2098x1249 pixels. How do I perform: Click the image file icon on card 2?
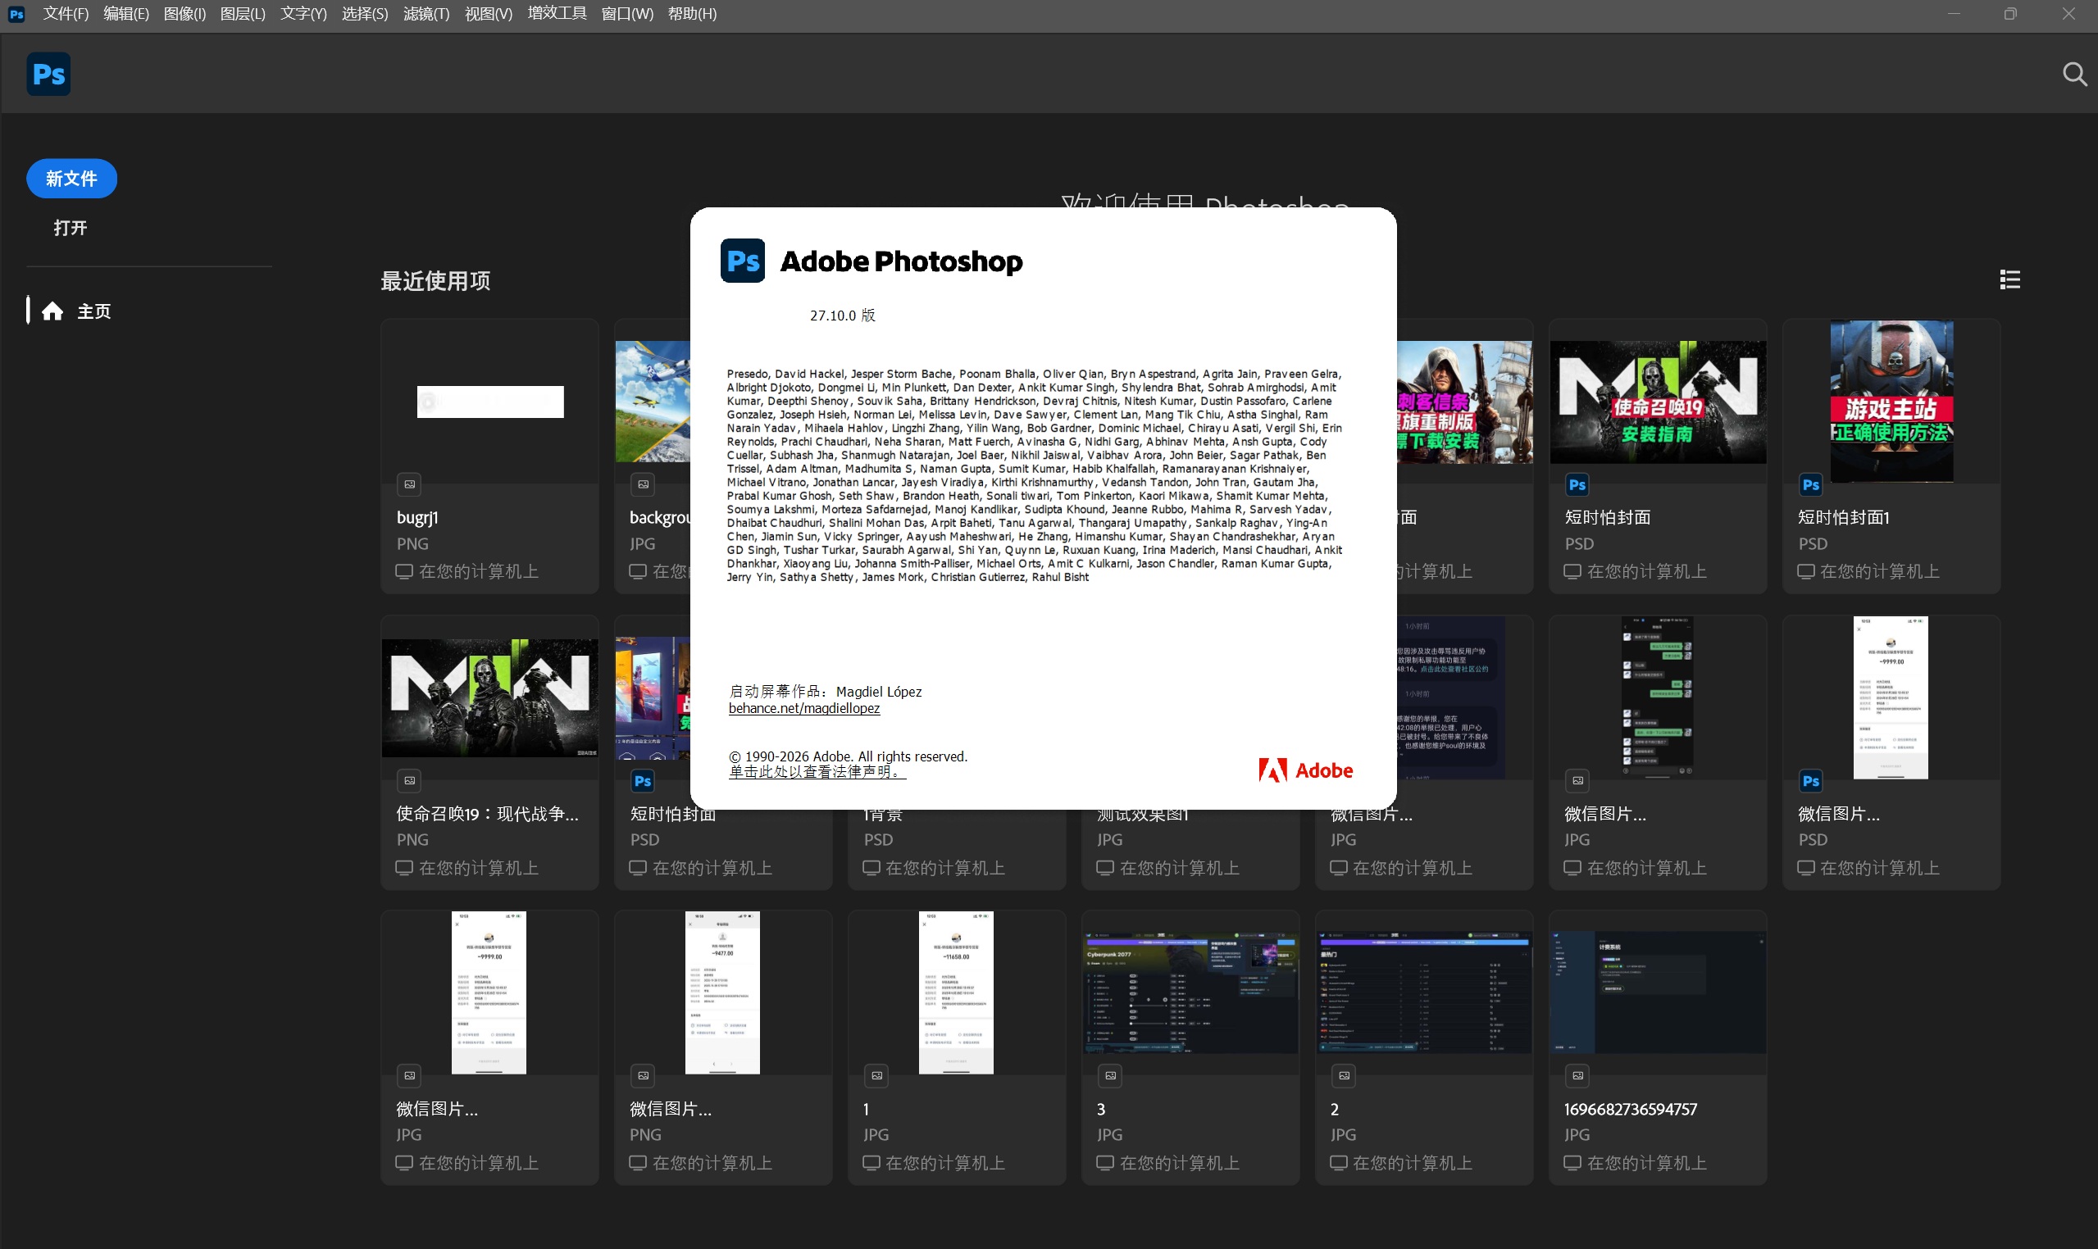1344,1074
